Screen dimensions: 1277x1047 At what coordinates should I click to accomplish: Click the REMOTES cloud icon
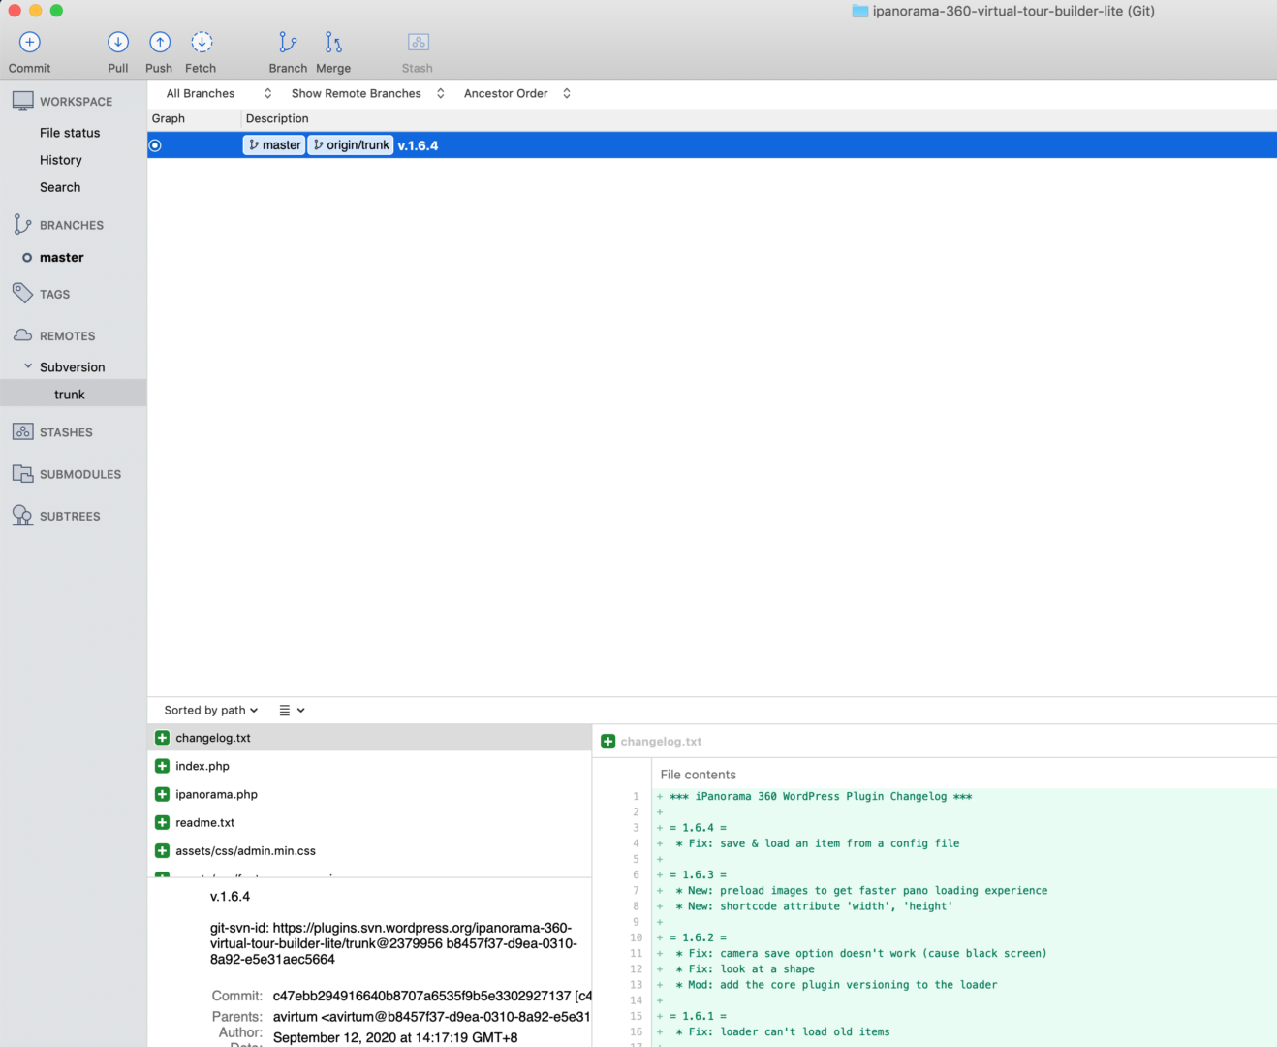pos(22,335)
